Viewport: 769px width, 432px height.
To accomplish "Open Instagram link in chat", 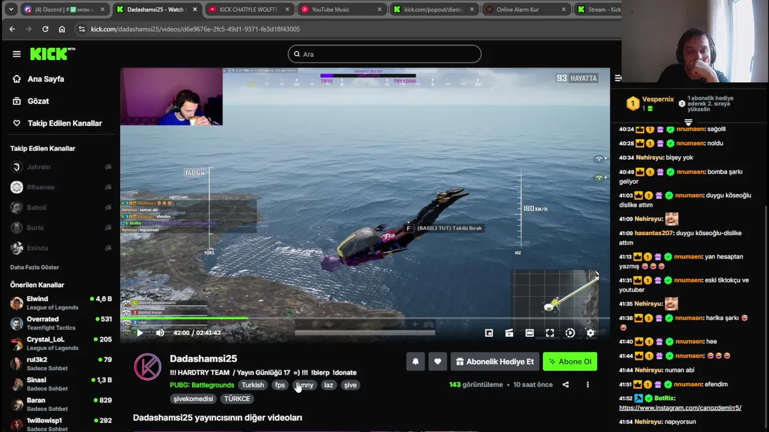I will click(680, 408).
